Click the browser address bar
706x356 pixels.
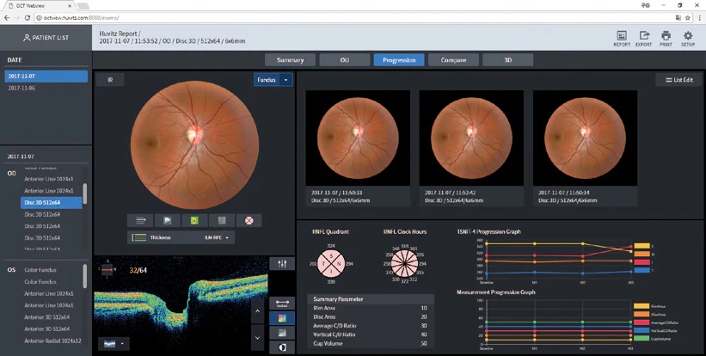[x=353, y=17]
